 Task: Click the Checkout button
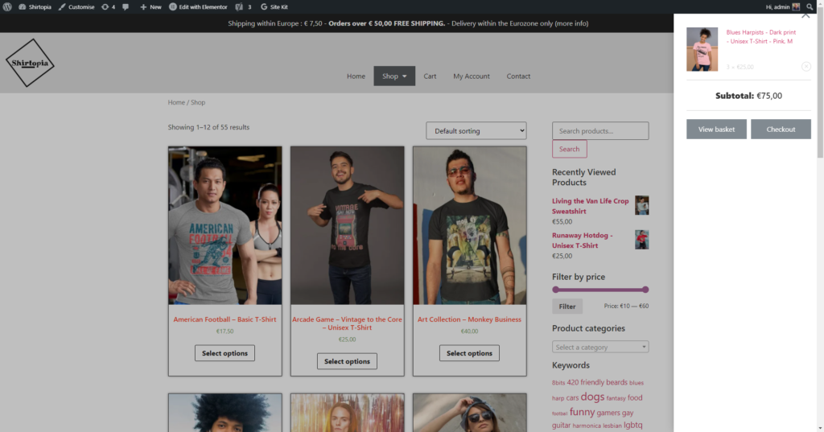point(781,130)
